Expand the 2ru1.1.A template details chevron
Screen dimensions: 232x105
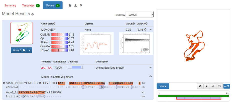[150, 67]
